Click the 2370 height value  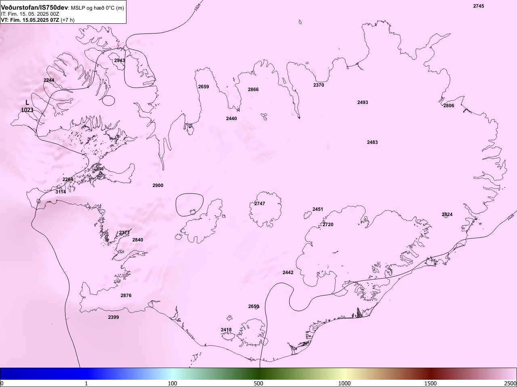tap(319, 85)
